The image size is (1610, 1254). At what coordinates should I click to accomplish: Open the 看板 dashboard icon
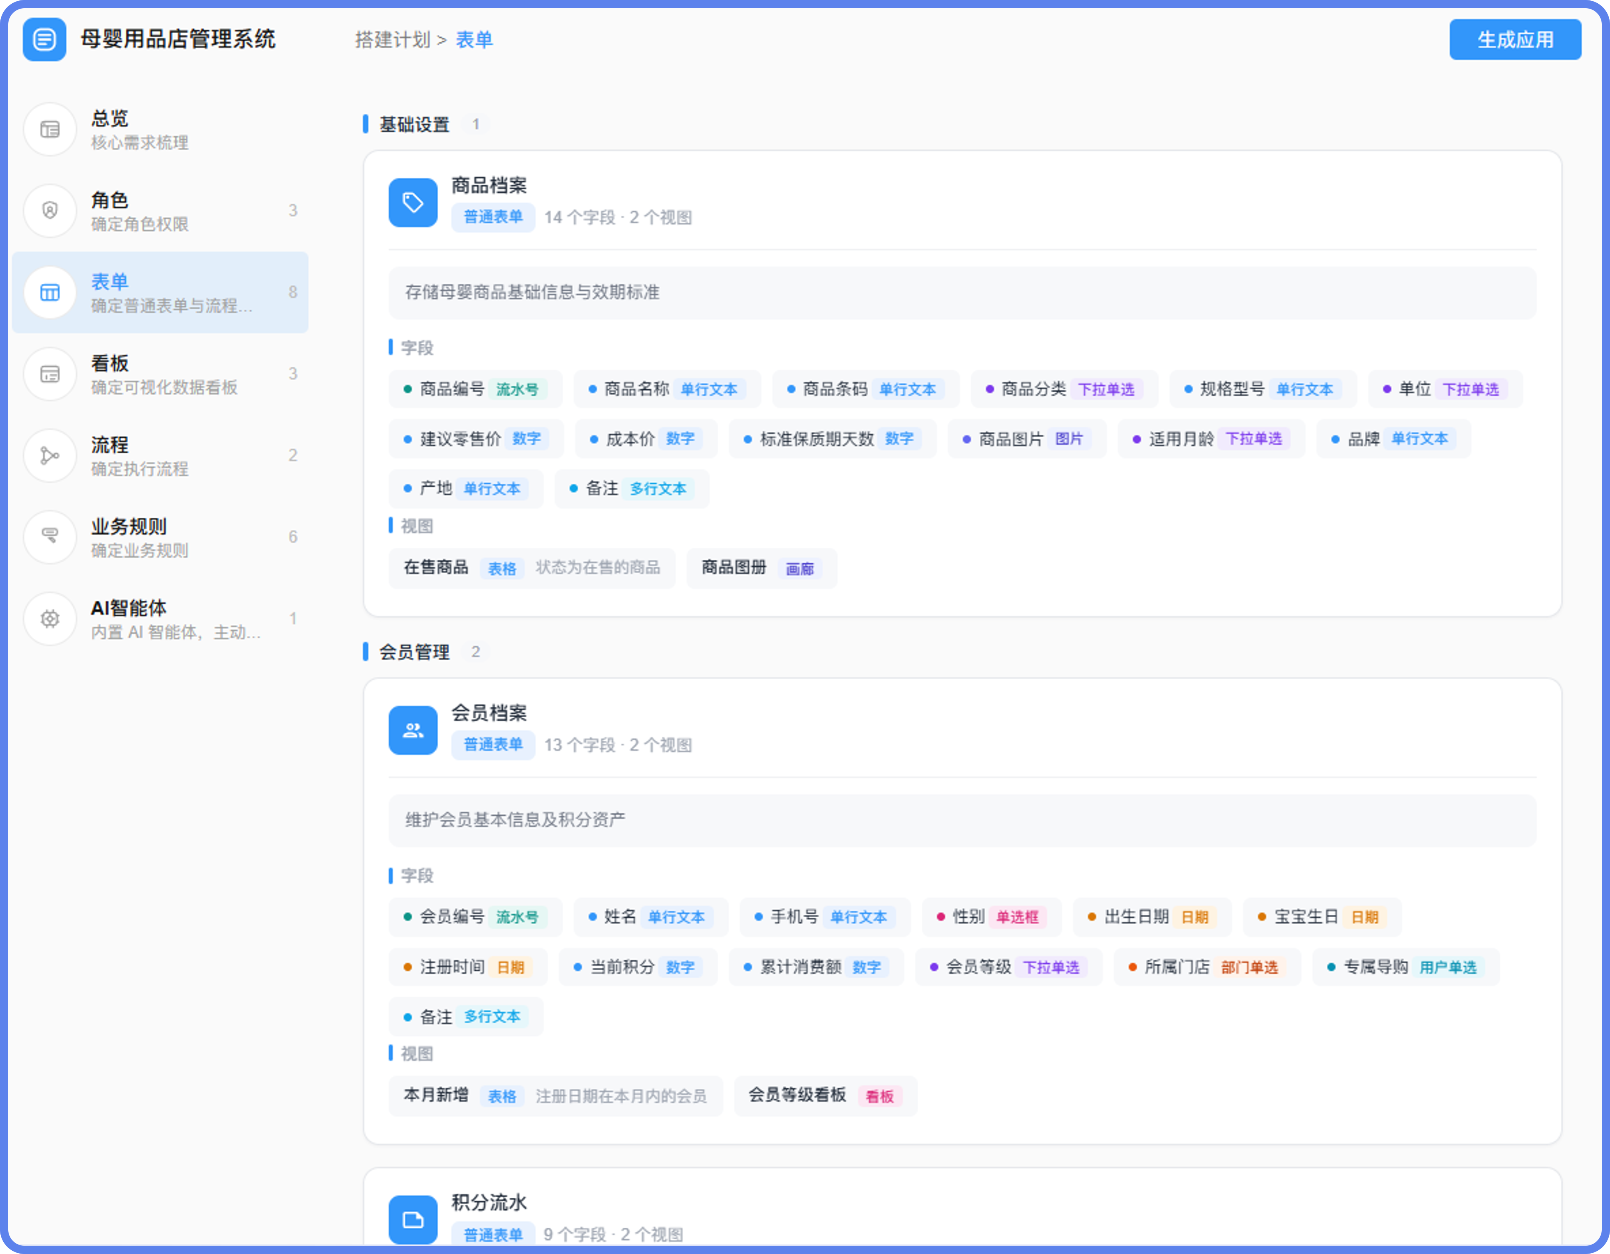[x=50, y=374]
